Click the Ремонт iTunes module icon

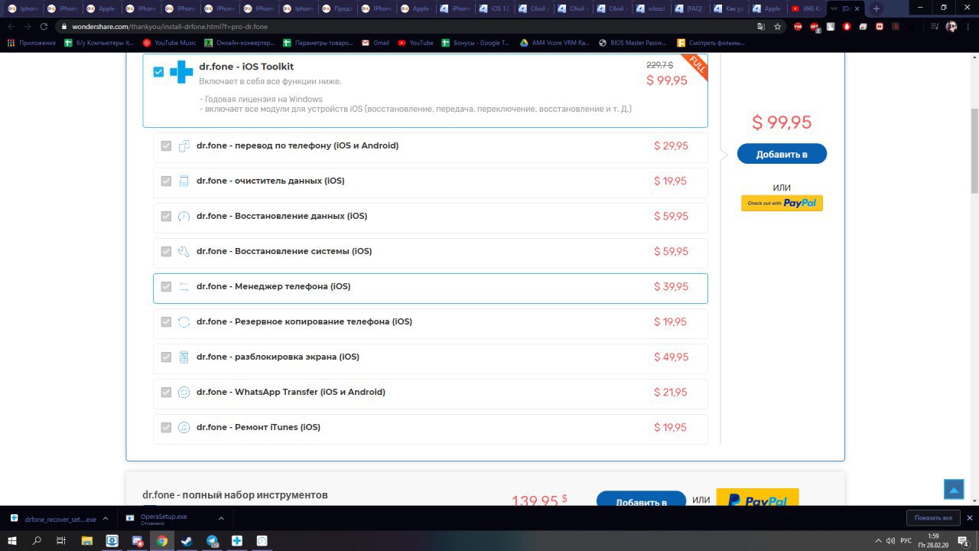[x=184, y=428]
